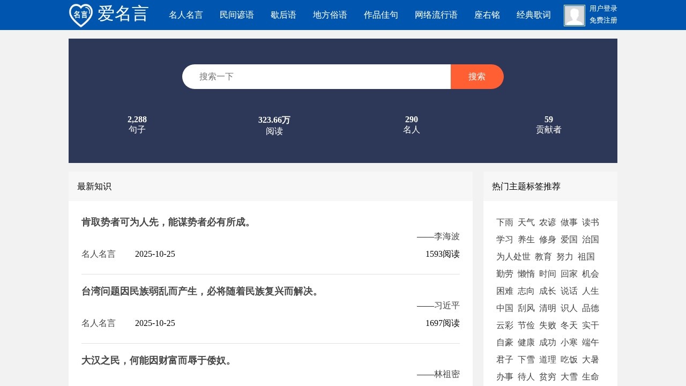Open the 经典歌词 section
686x386 pixels.
click(533, 15)
